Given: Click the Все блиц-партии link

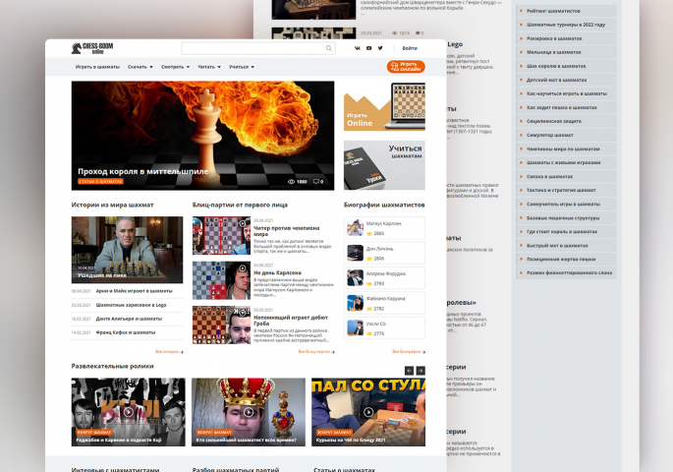Looking at the screenshot, I should click(x=316, y=352).
